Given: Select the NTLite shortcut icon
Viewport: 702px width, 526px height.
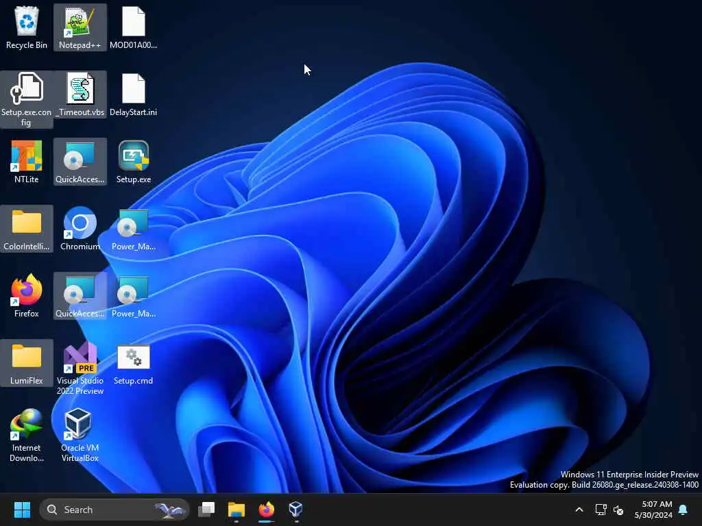Looking at the screenshot, I should point(27,162).
